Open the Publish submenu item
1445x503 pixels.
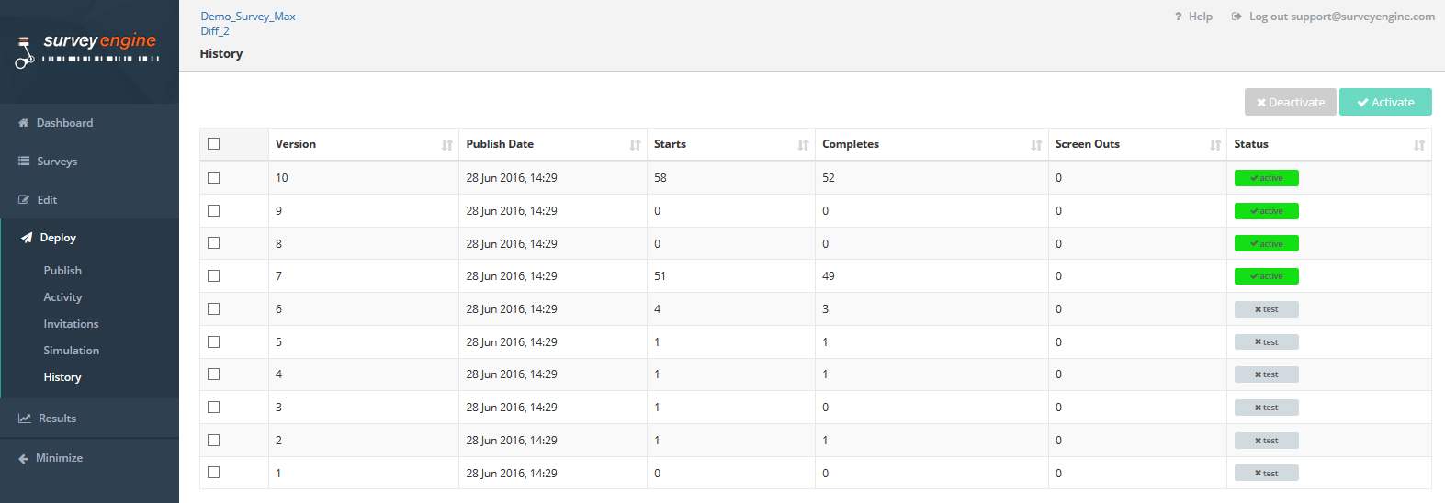62,271
